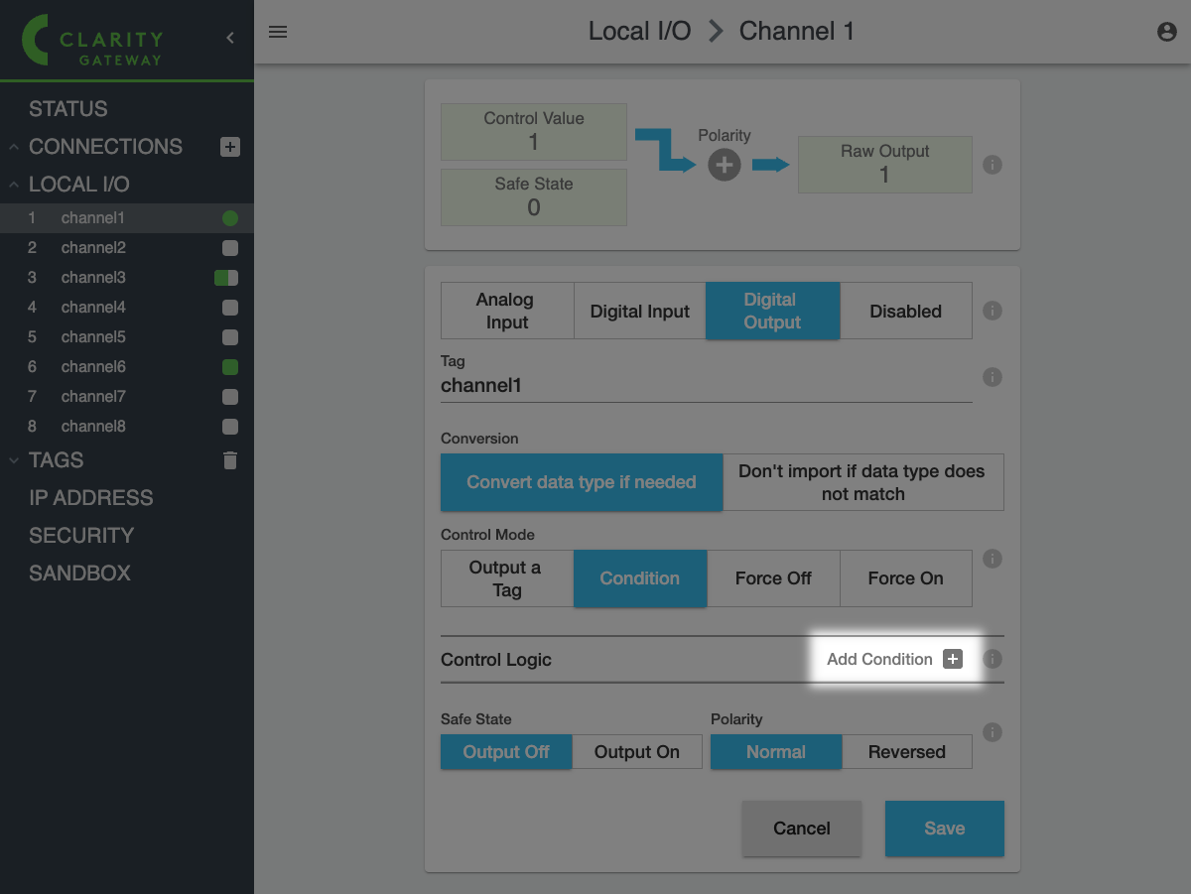
Task: Collapse the Local I/O section
Action: [14, 185]
